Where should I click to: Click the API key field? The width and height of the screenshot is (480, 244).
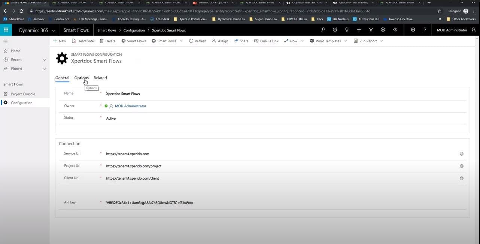[285, 203]
